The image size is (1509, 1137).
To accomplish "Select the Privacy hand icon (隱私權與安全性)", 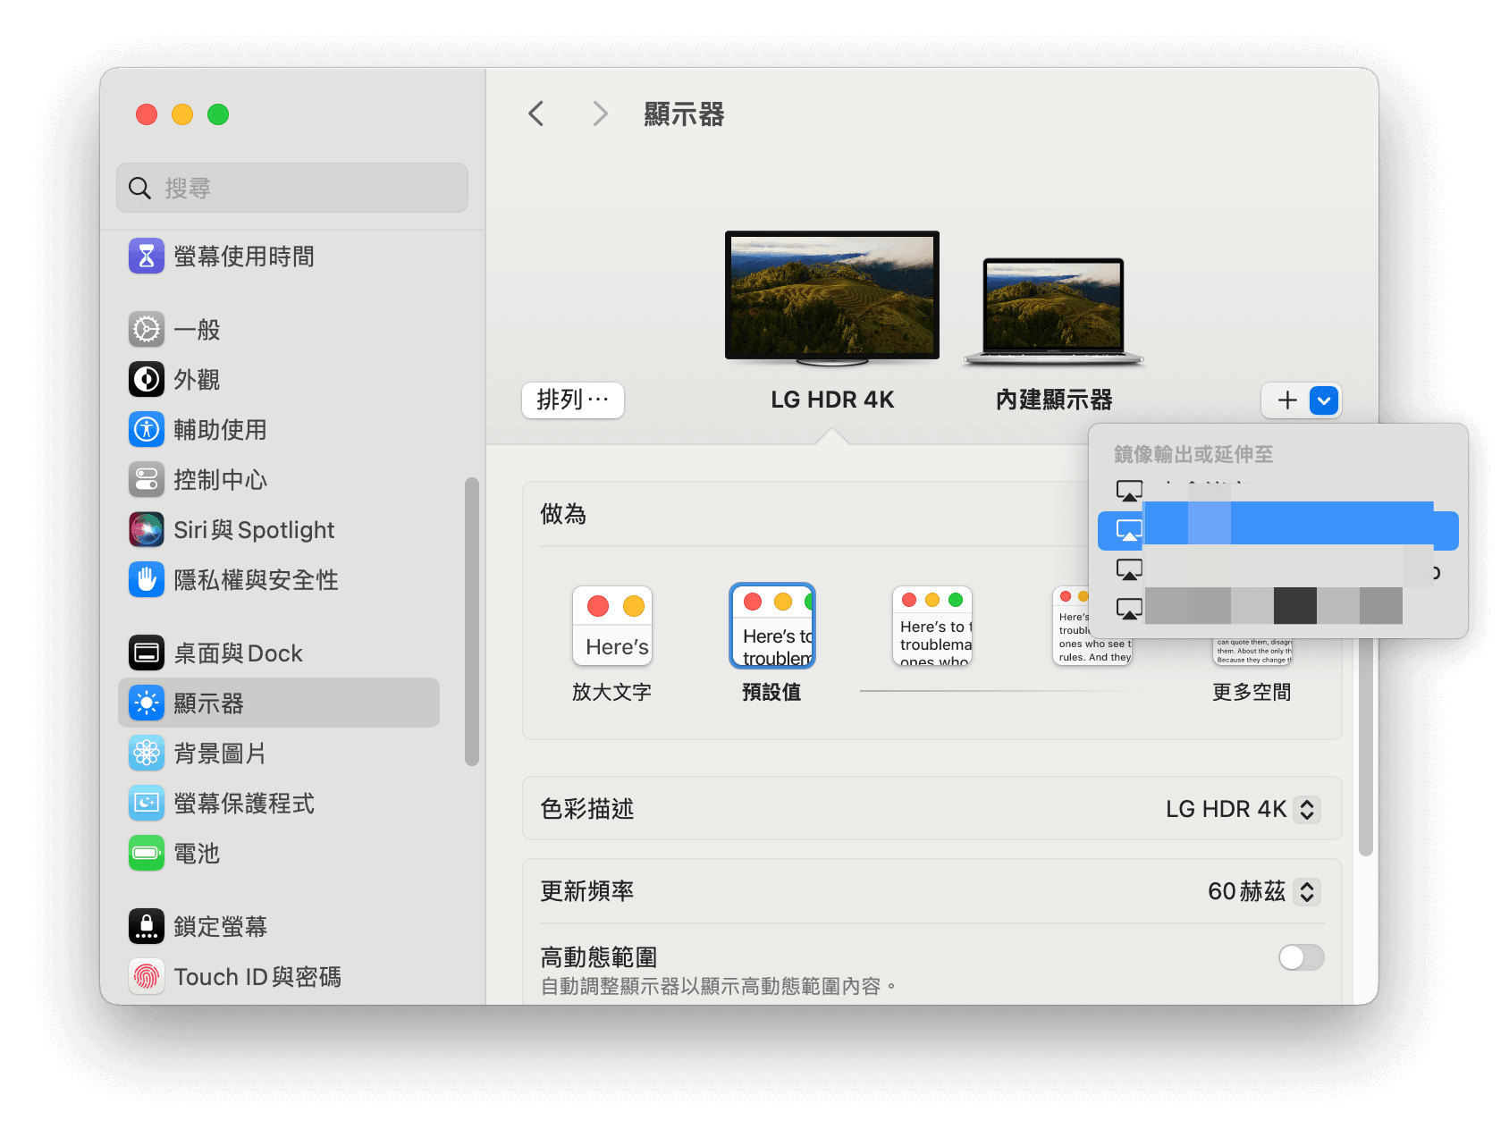I will pyautogui.click(x=147, y=580).
